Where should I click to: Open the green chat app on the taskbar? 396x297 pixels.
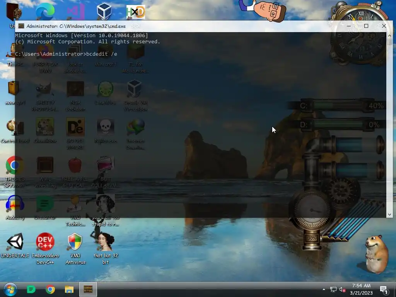point(31,289)
